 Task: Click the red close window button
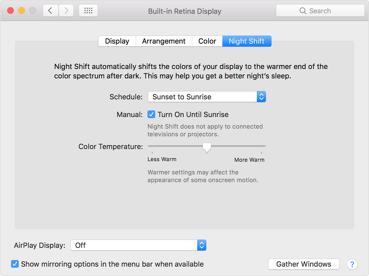tap(10, 10)
